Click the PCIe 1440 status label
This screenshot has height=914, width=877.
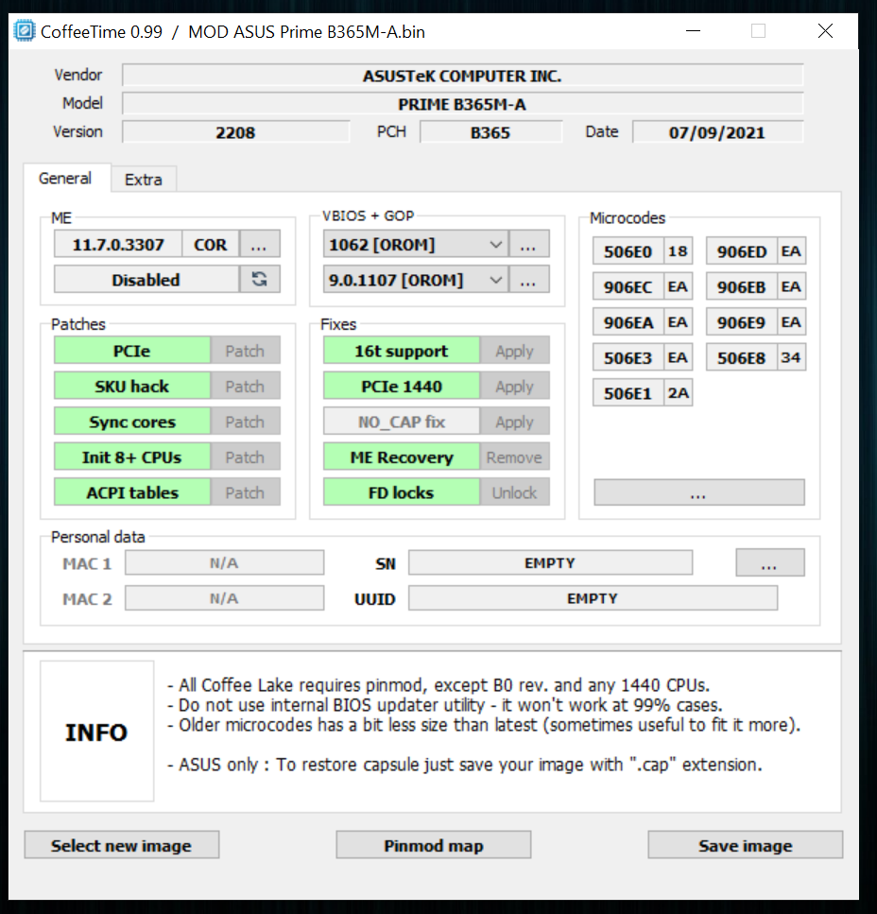tap(402, 386)
